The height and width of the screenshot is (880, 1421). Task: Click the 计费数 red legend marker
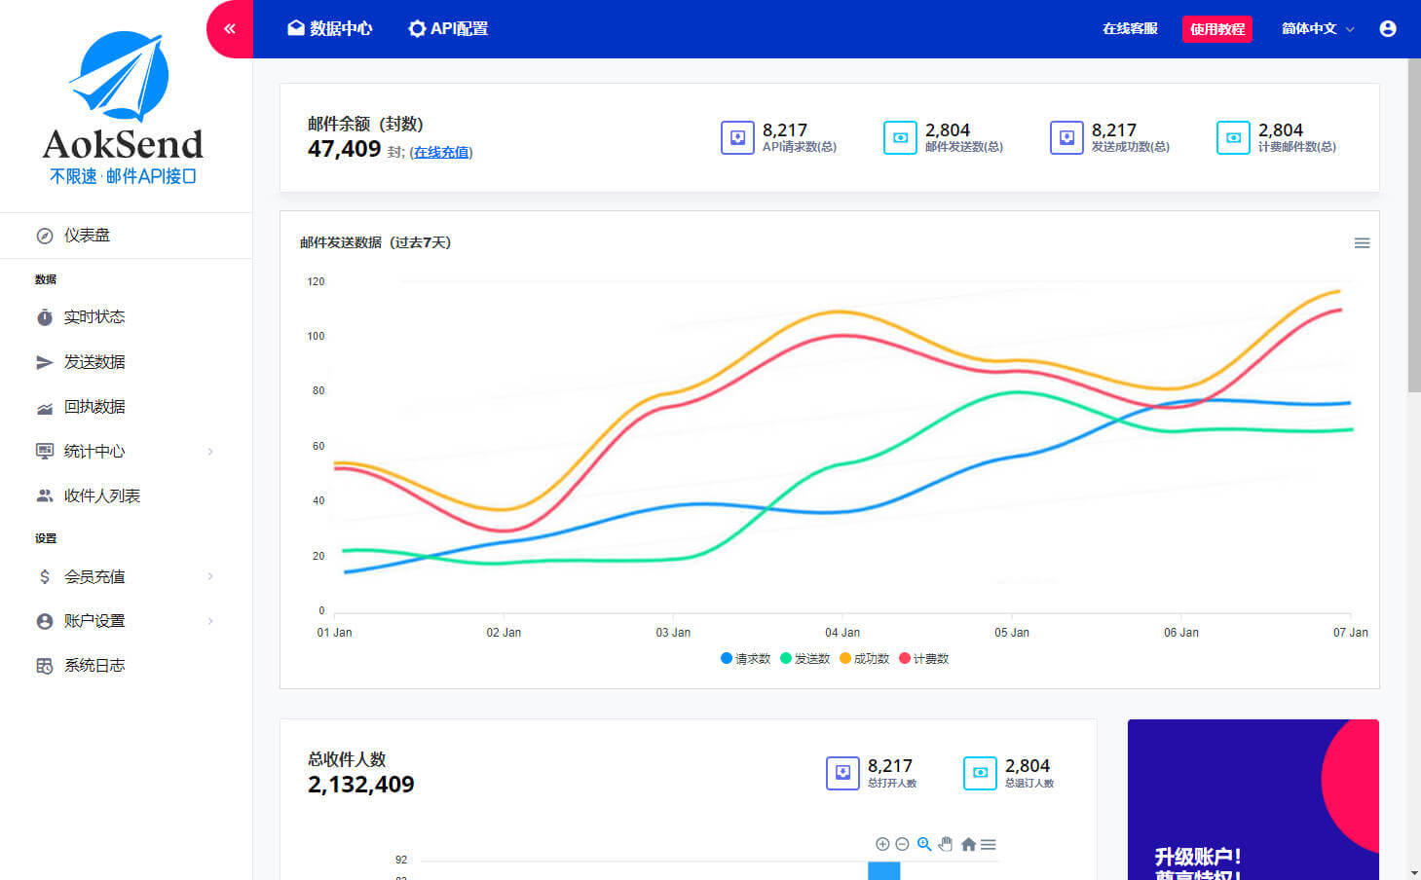click(x=905, y=659)
